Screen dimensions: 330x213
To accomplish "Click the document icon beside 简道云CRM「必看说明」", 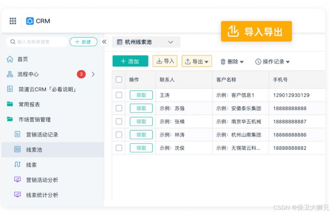I will (10, 89).
